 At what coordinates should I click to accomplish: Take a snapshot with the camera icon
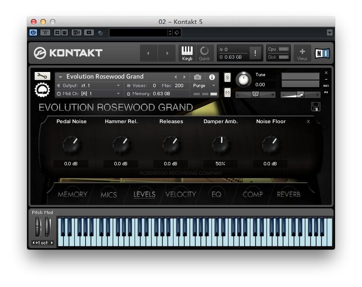(197, 77)
